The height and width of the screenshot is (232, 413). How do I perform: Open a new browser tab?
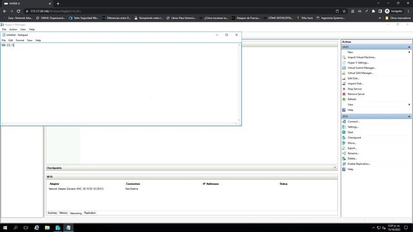click(x=58, y=3)
